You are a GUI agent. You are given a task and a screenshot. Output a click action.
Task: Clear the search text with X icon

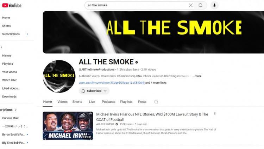point(190,5)
